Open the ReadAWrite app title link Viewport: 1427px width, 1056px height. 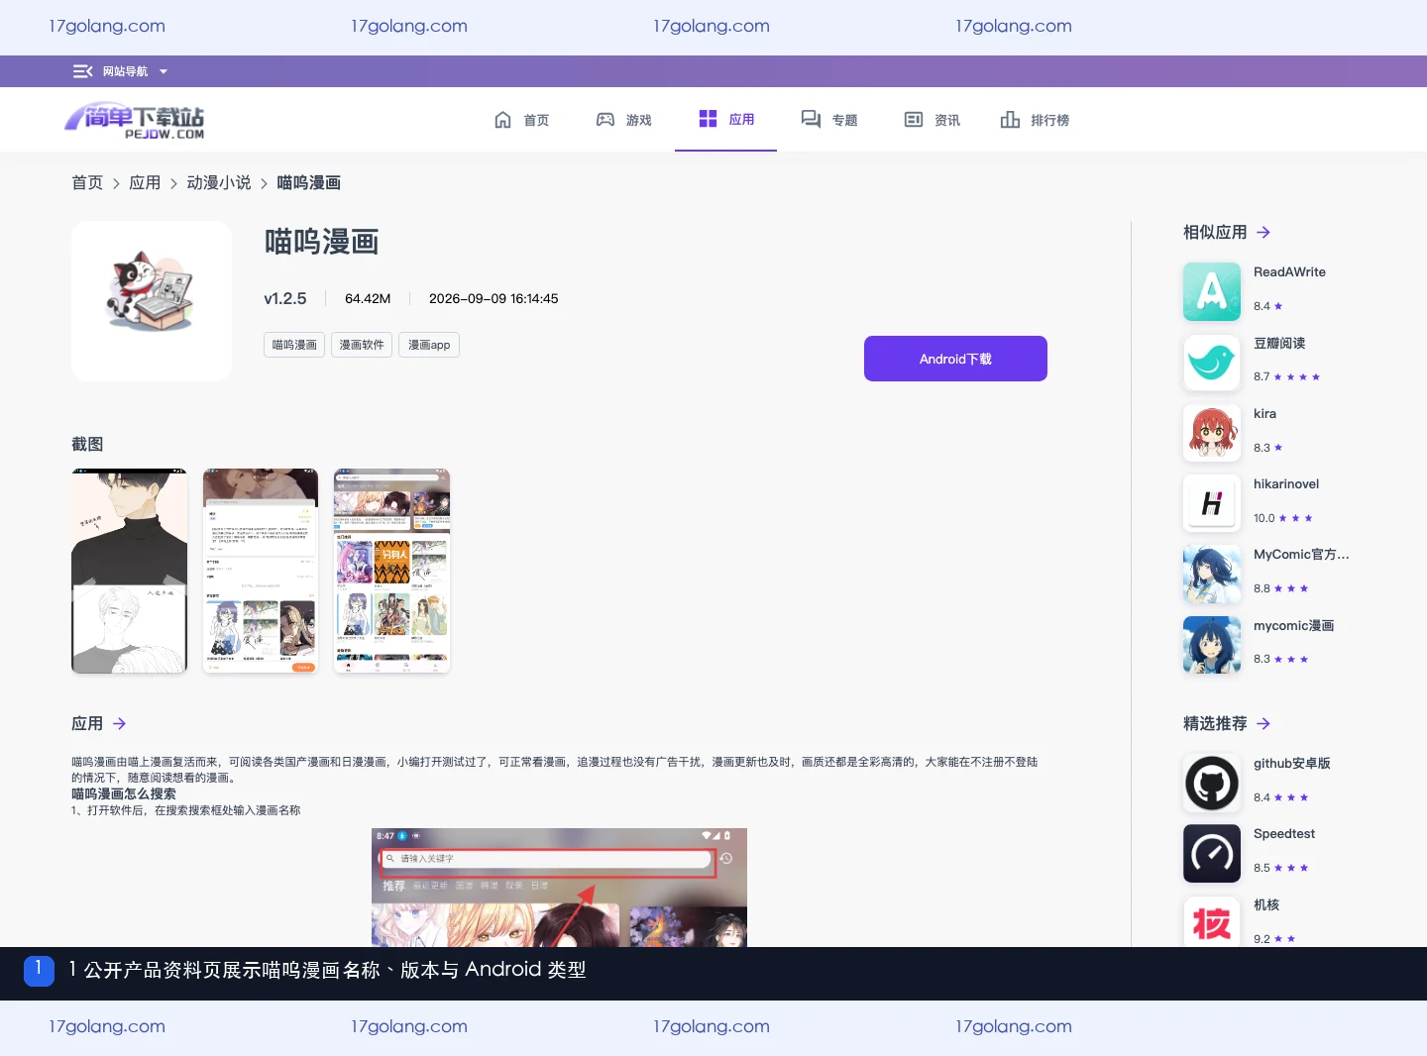point(1289,272)
